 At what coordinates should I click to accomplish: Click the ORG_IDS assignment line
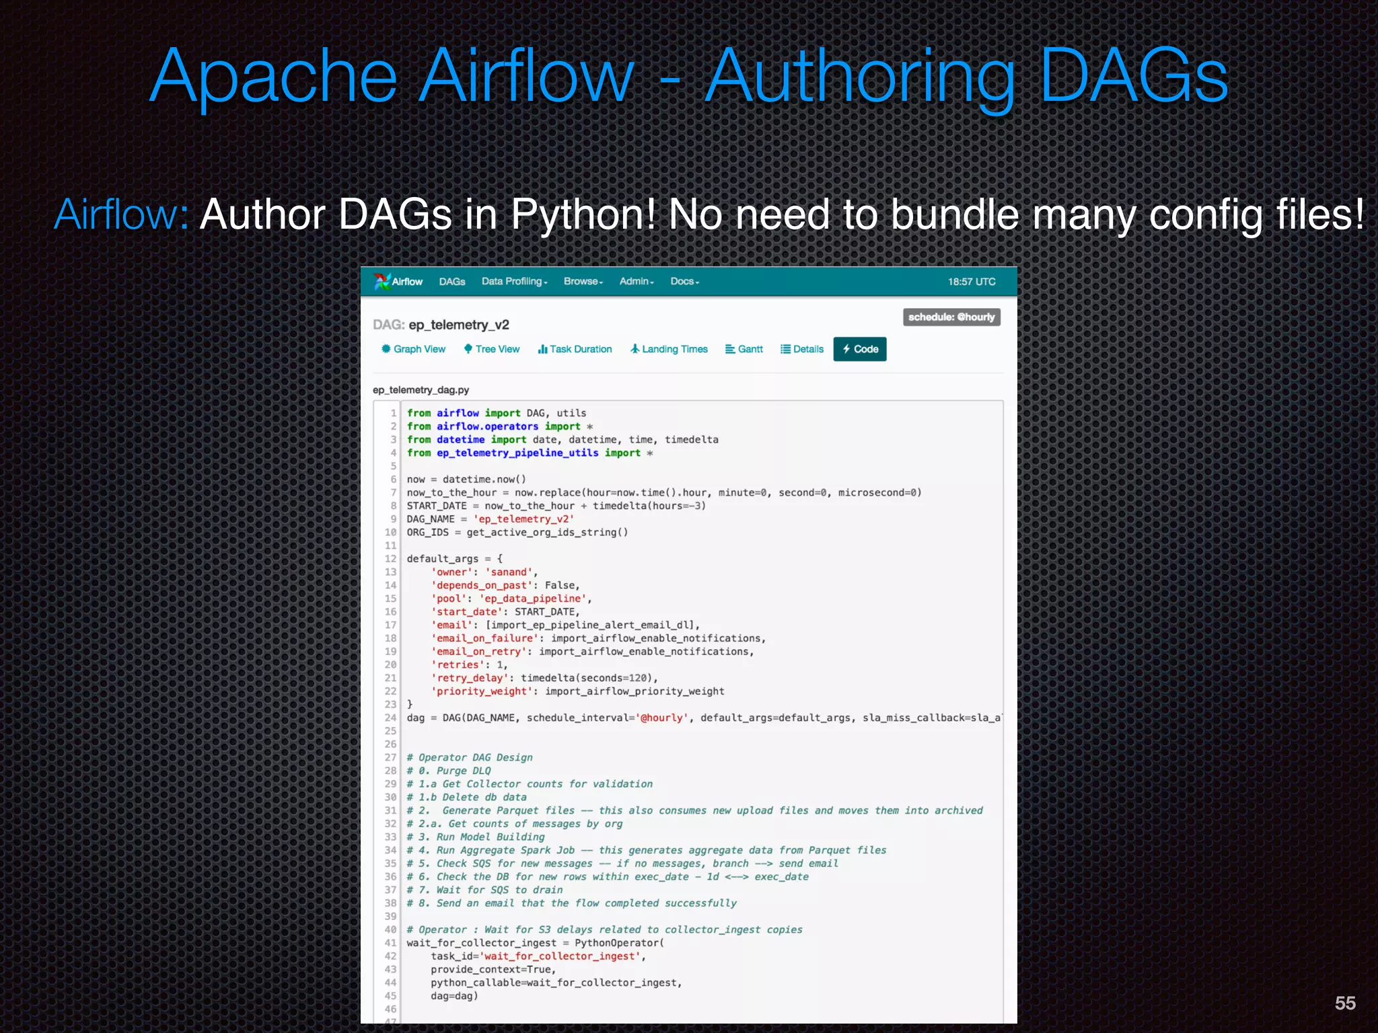(517, 532)
